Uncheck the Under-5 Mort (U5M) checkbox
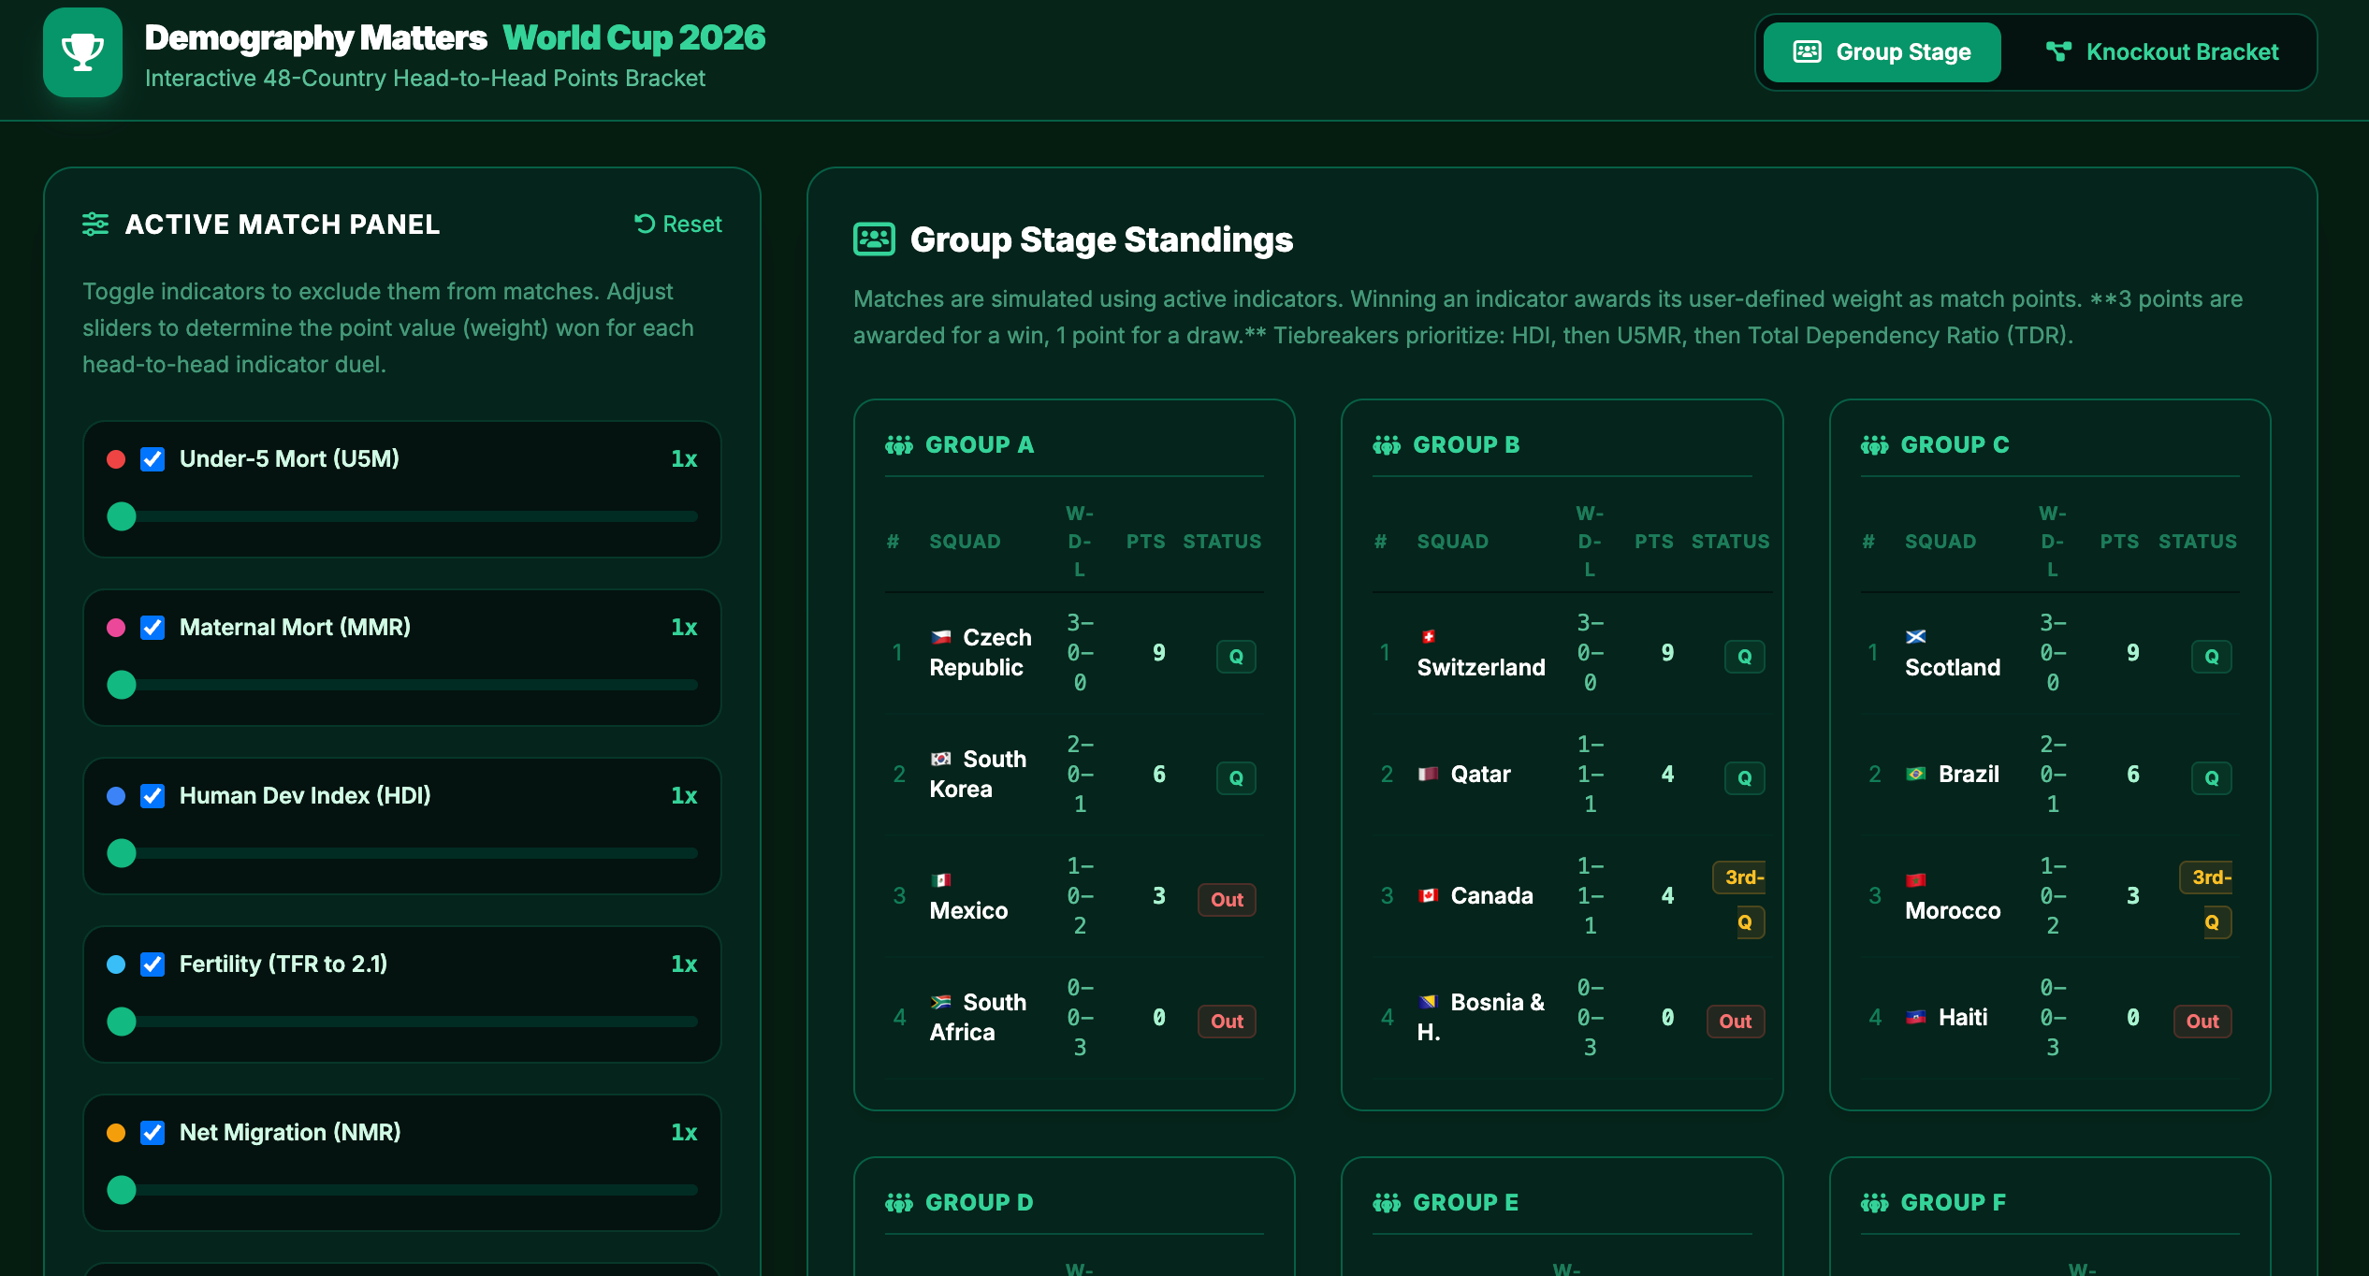Screen dimensions: 2369x1276 click(x=153, y=459)
